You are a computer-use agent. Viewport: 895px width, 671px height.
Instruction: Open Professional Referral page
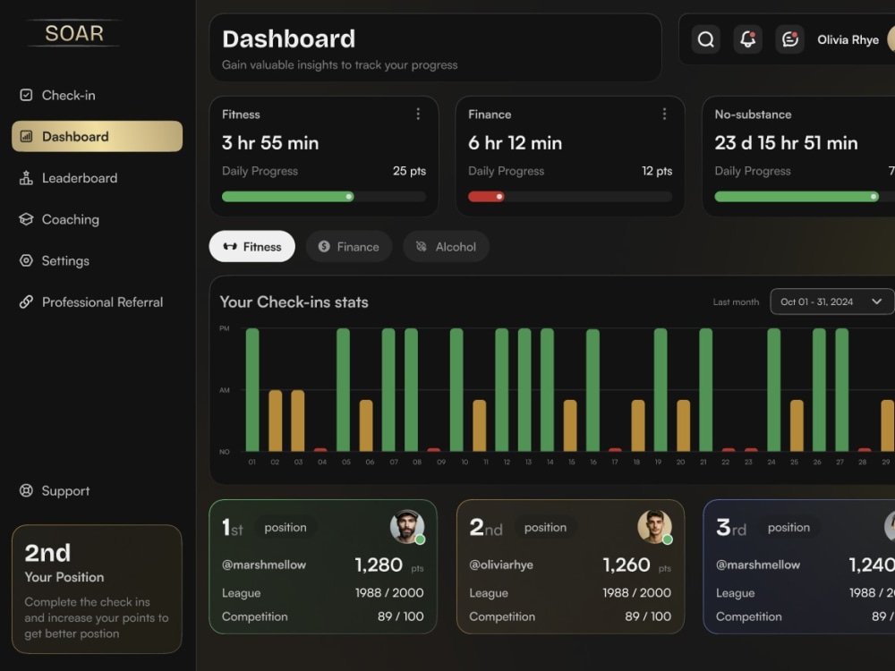97,302
